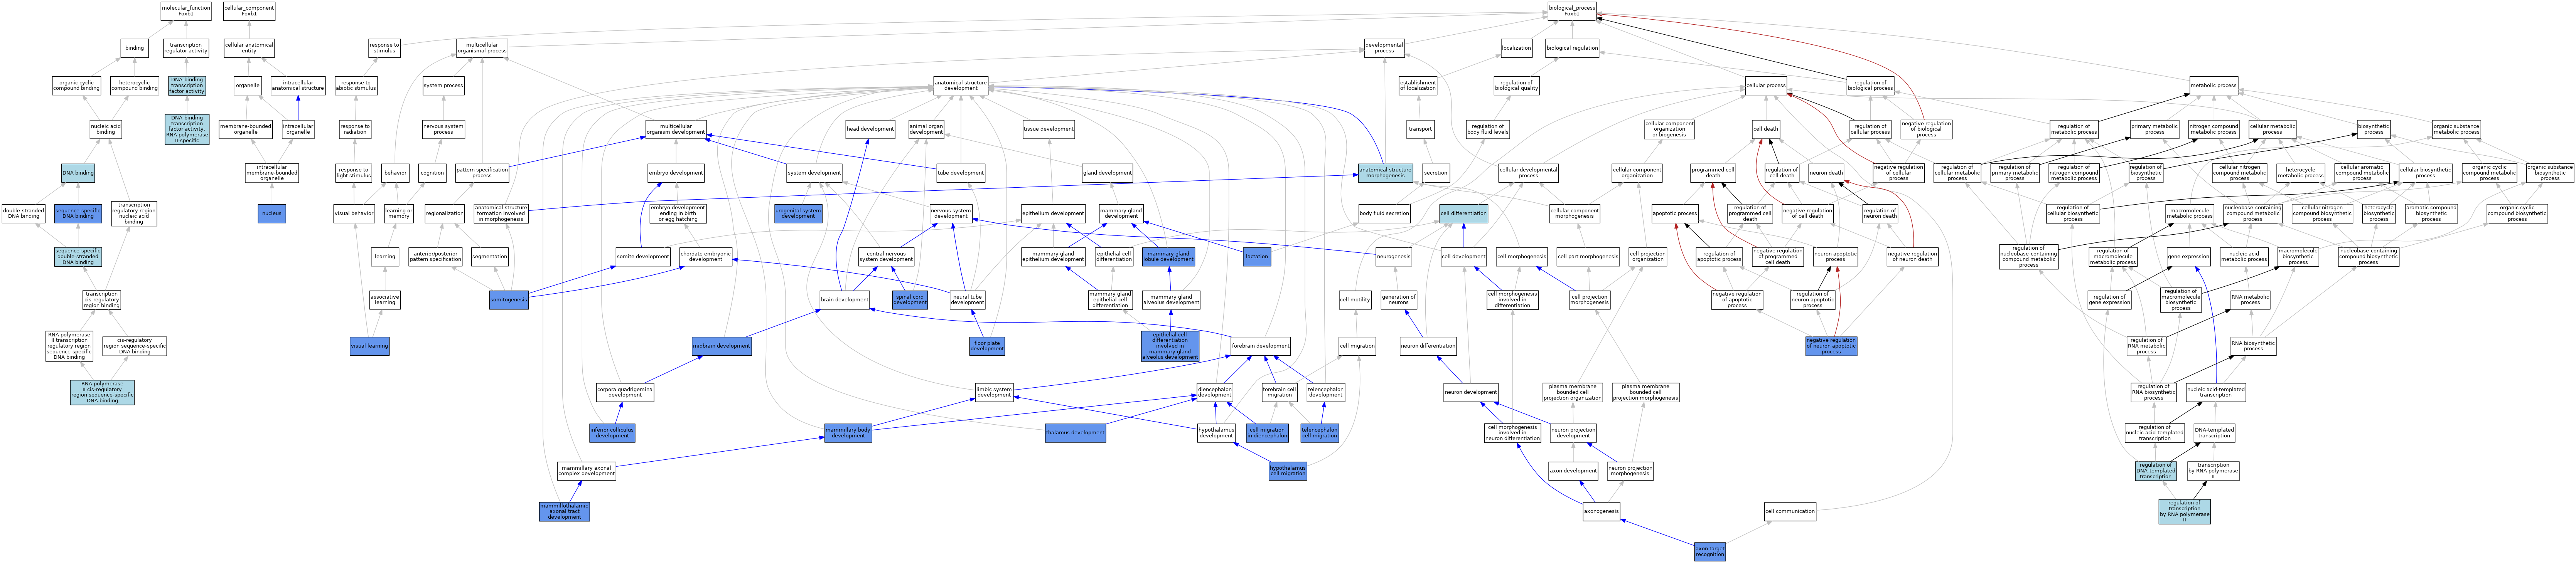Select the 'axon development' node
The image size is (2576, 563).
(1573, 471)
